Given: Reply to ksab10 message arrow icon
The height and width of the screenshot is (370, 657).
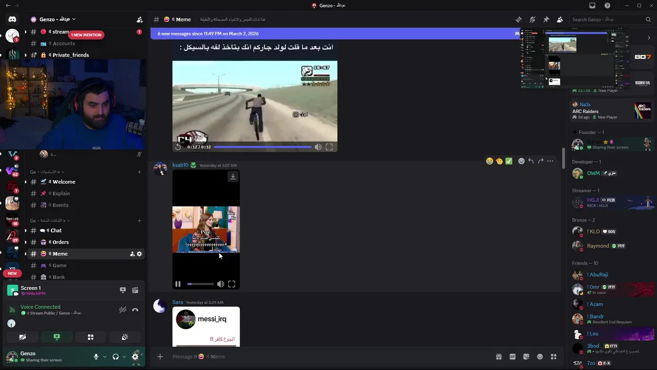Looking at the screenshot, I should coord(531,161).
